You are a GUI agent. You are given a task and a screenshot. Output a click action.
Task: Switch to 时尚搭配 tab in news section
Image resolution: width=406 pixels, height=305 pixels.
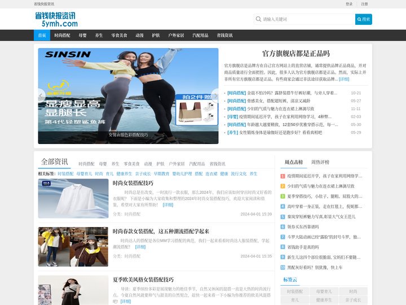(86, 164)
